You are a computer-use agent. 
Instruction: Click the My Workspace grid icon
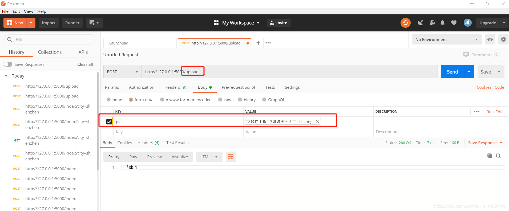pyautogui.click(x=216, y=23)
